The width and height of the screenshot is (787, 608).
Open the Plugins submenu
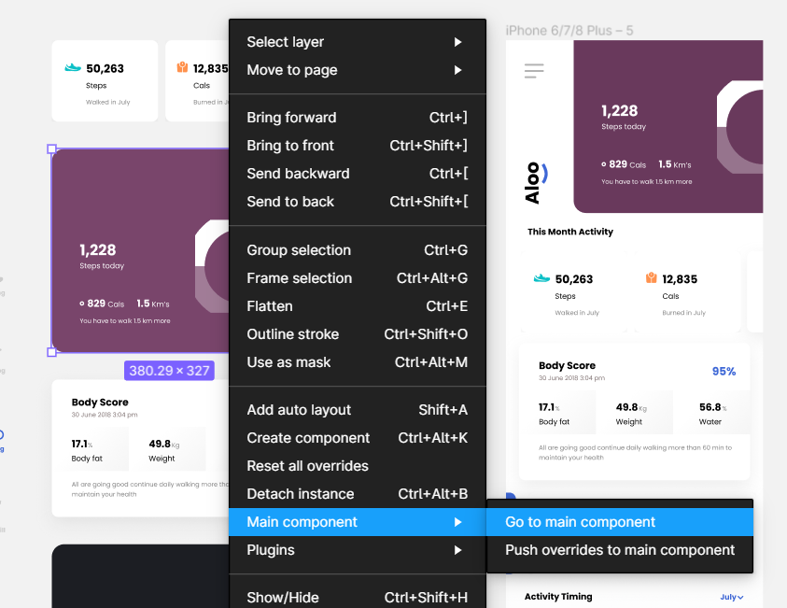coord(358,550)
